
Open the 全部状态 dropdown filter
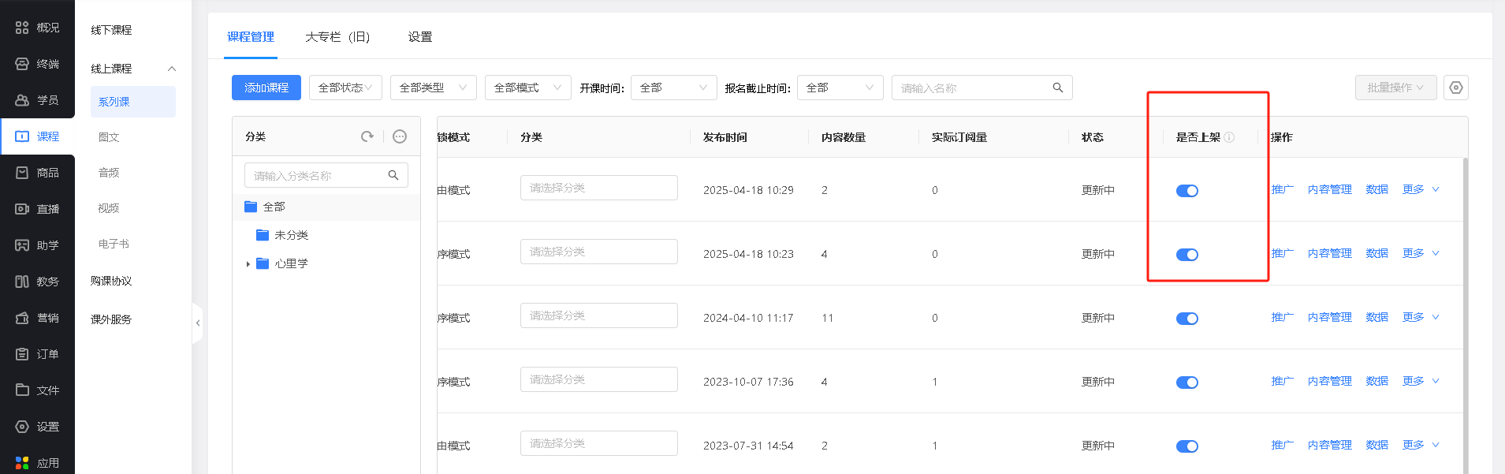345,88
